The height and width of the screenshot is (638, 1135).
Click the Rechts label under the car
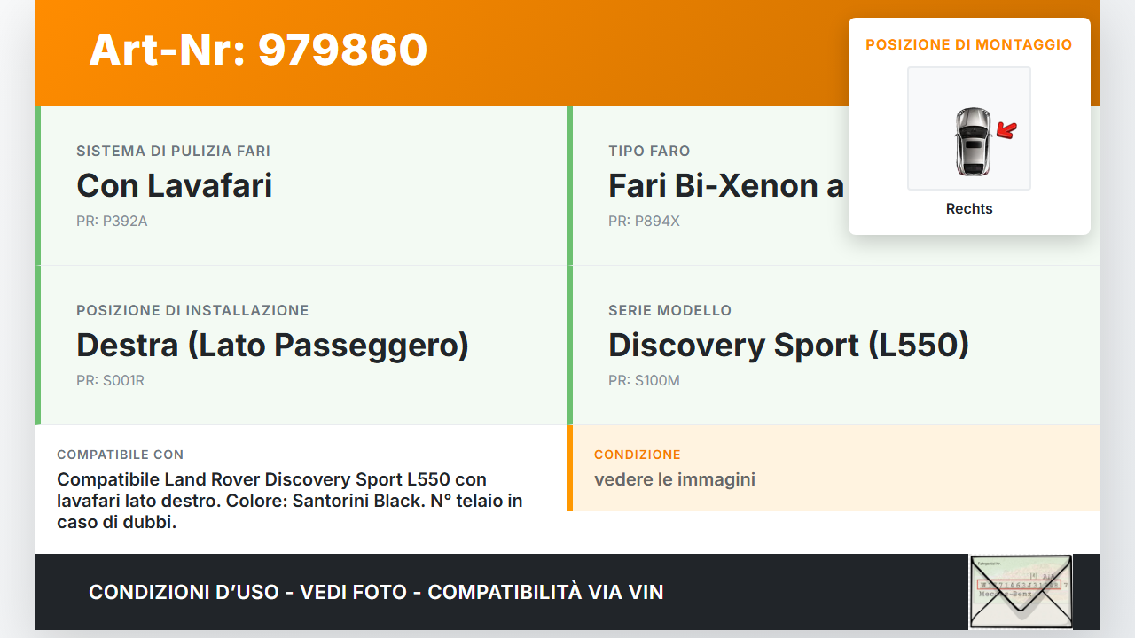tap(969, 209)
